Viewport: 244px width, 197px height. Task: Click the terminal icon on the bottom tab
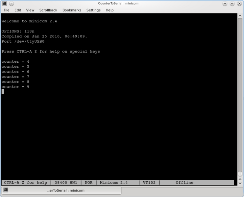(6, 190)
